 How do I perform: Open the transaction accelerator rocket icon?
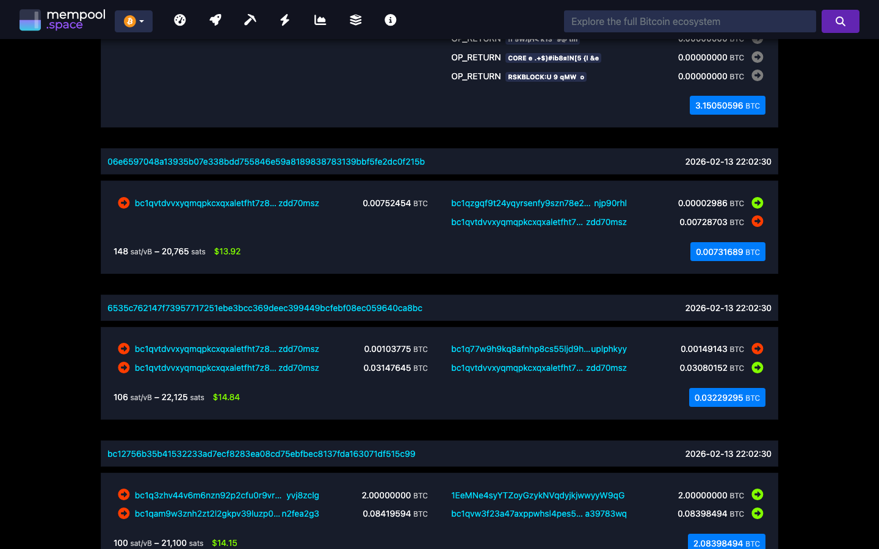[215, 20]
